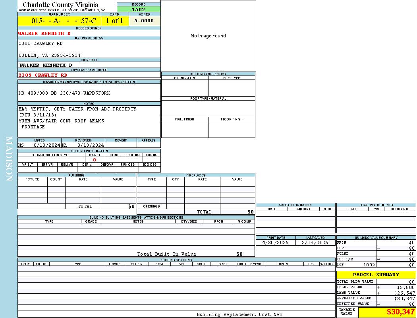Select the Reviewed date 8/13/2024
The height and width of the screenshot is (318, 417).
click(x=91, y=145)
